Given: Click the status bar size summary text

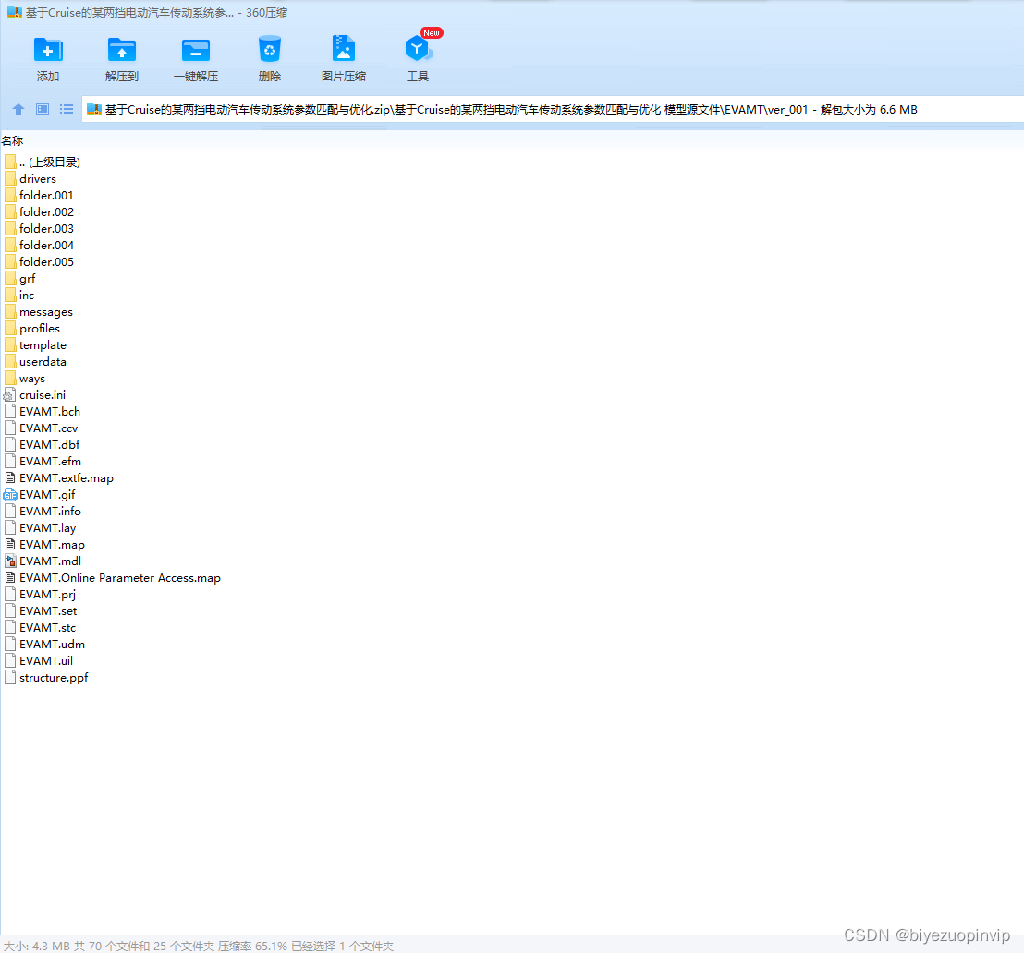Looking at the screenshot, I should click(x=199, y=946).
